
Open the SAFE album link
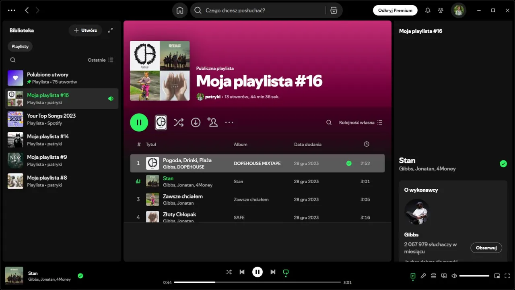click(x=239, y=217)
